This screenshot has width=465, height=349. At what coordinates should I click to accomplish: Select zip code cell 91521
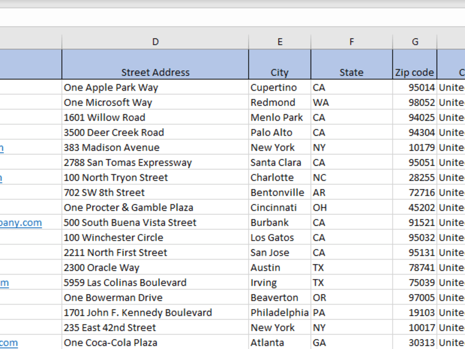click(415, 222)
